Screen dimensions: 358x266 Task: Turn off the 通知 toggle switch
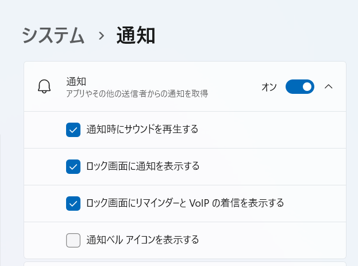299,87
